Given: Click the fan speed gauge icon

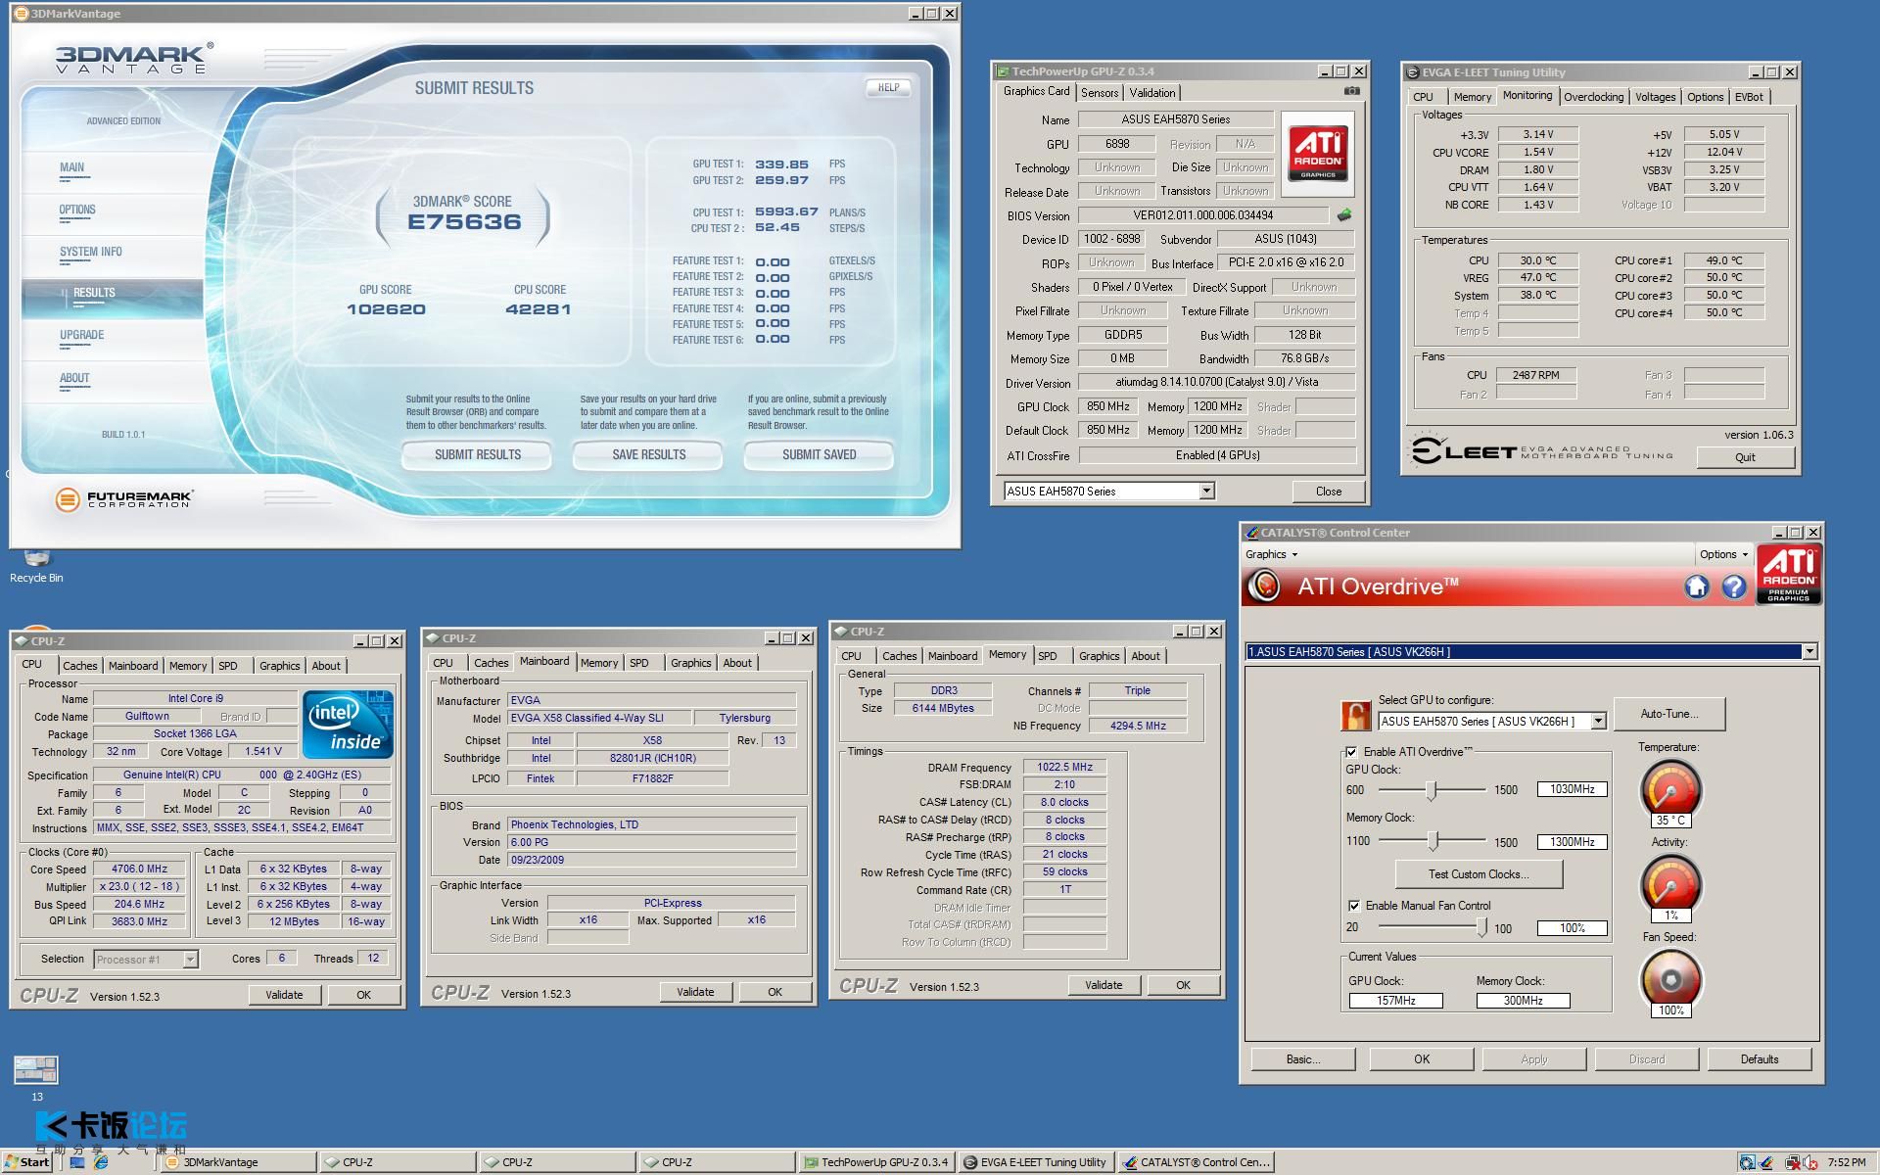Looking at the screenshot, I should coord(1670,980).
